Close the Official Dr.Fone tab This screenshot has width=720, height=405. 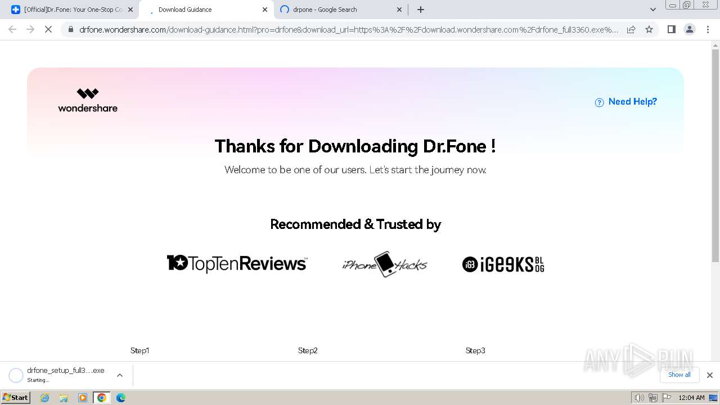point(130,10)
